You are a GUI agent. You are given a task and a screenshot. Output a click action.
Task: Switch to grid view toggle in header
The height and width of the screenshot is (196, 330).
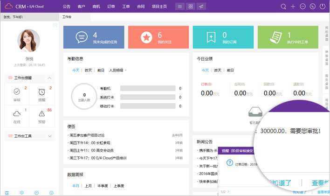tap(190, 7)
